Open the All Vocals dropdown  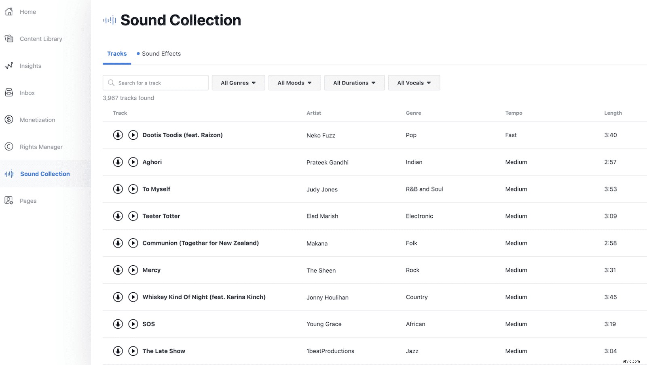pos(414,83)
